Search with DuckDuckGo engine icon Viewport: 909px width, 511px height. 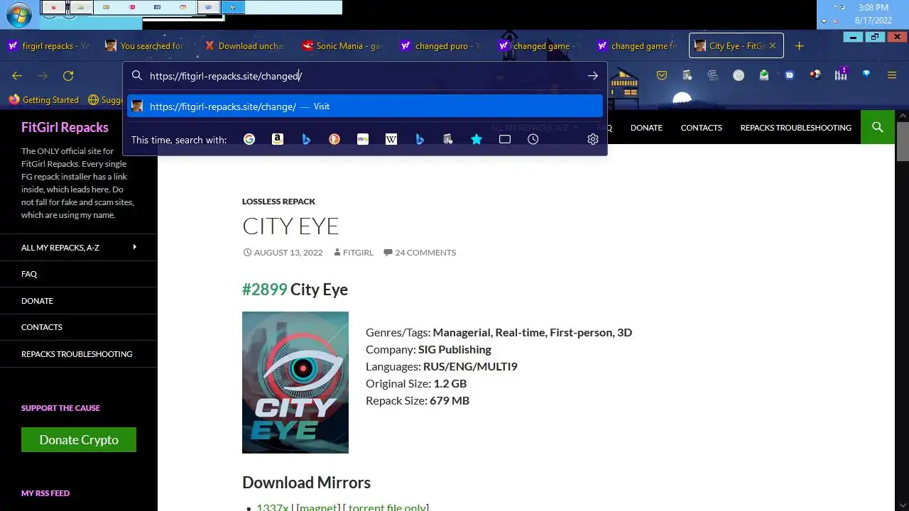(x=334, y=139)
